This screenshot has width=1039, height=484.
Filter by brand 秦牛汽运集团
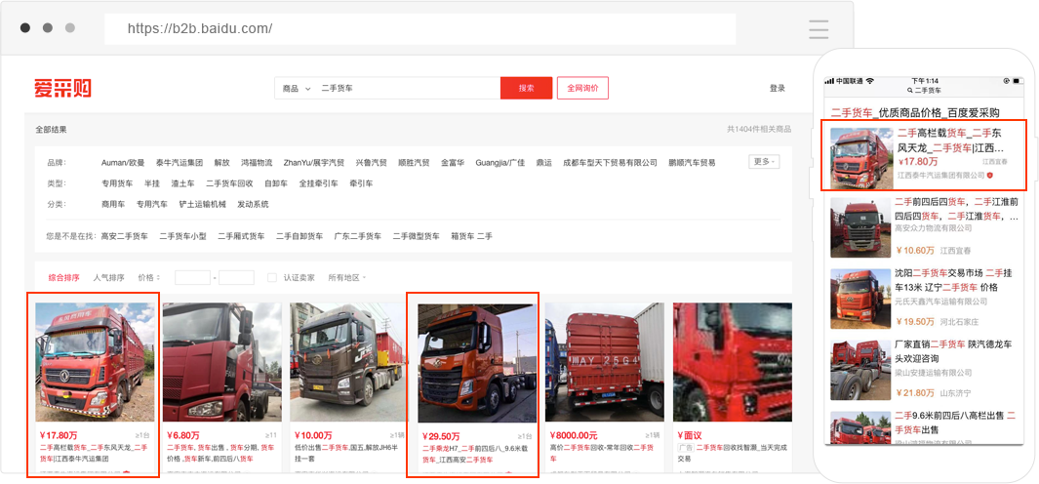180,163
